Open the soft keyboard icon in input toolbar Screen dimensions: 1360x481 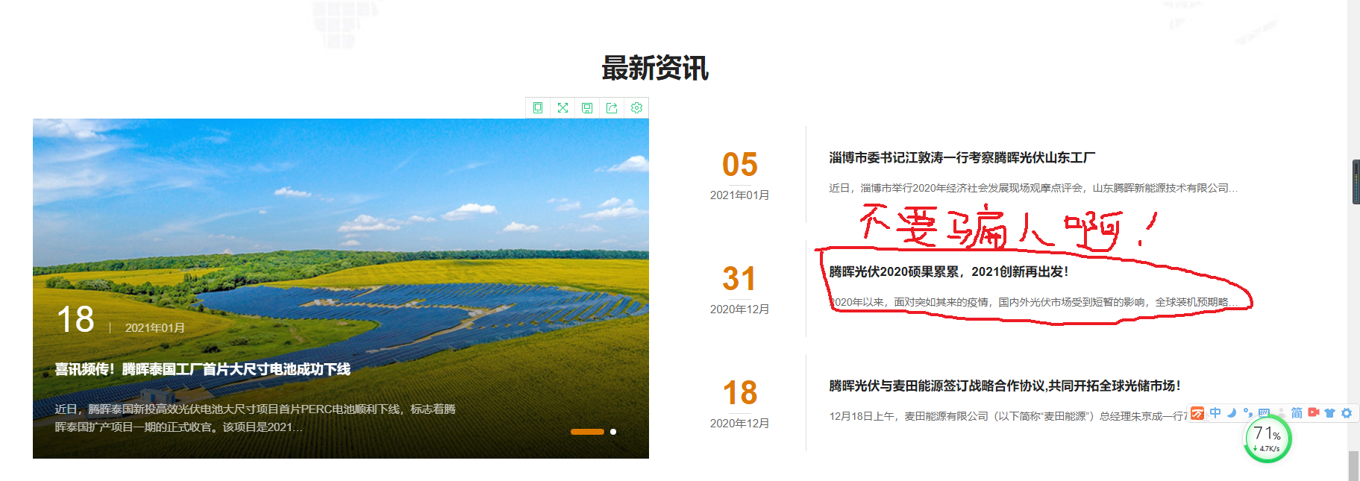pos(1264,413)
